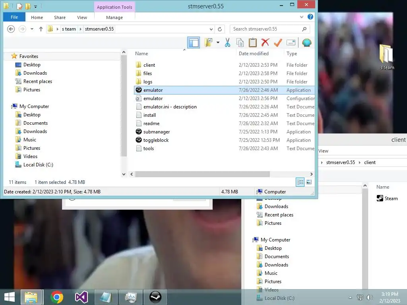This screenshot has width=407, height=305.
Task: Open Videos under My Computer
Action: coord(30,156)
